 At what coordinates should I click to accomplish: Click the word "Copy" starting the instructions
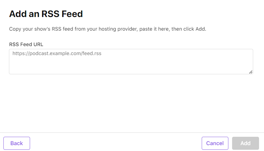coord(15,29)
